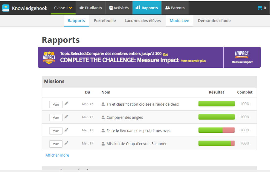This screenshot has height=172, width=270.
Task: Click the Vue link in the purple banner
Action: (x=165, y=54)
